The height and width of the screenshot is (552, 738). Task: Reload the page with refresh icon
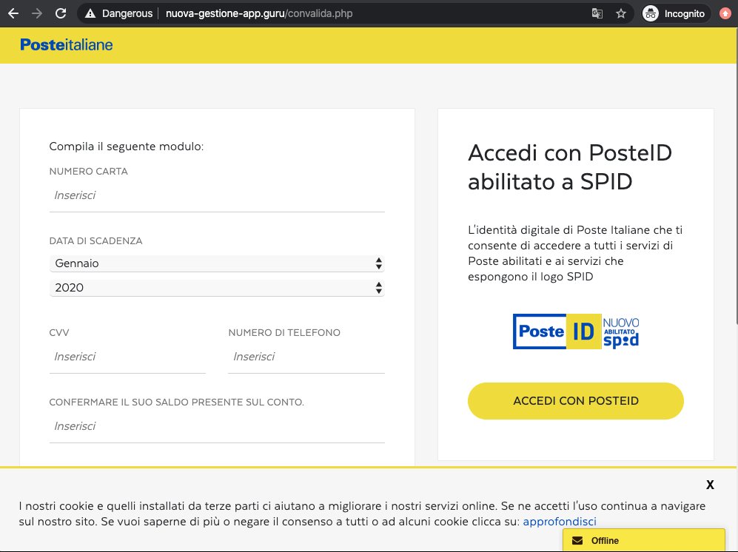[61, 13]
